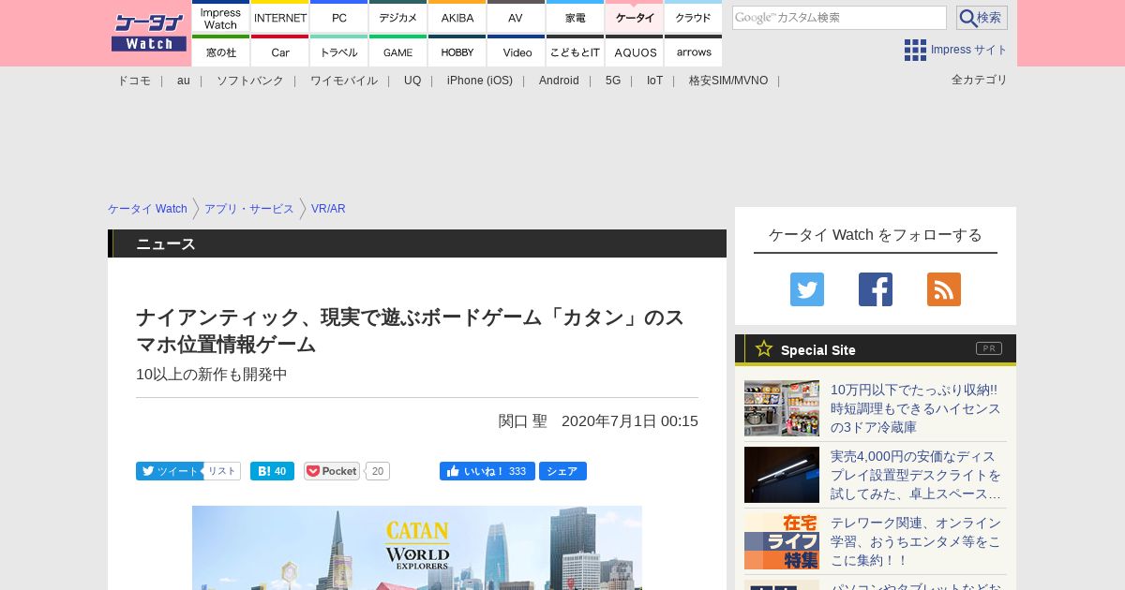Open the クラウド Watch tab

694,18
